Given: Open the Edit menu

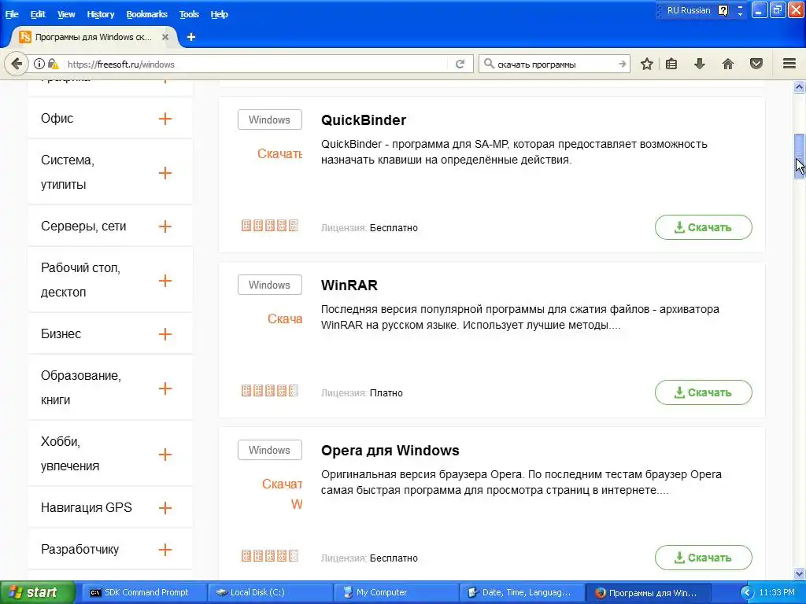Looking at the screenshot, I should [38, 14].
